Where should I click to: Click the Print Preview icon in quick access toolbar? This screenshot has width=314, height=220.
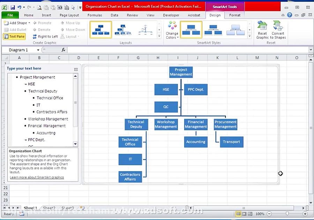tap(39, 8)
